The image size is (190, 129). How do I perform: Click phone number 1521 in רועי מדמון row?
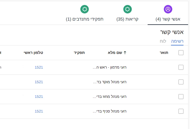[x=39, y=67]
